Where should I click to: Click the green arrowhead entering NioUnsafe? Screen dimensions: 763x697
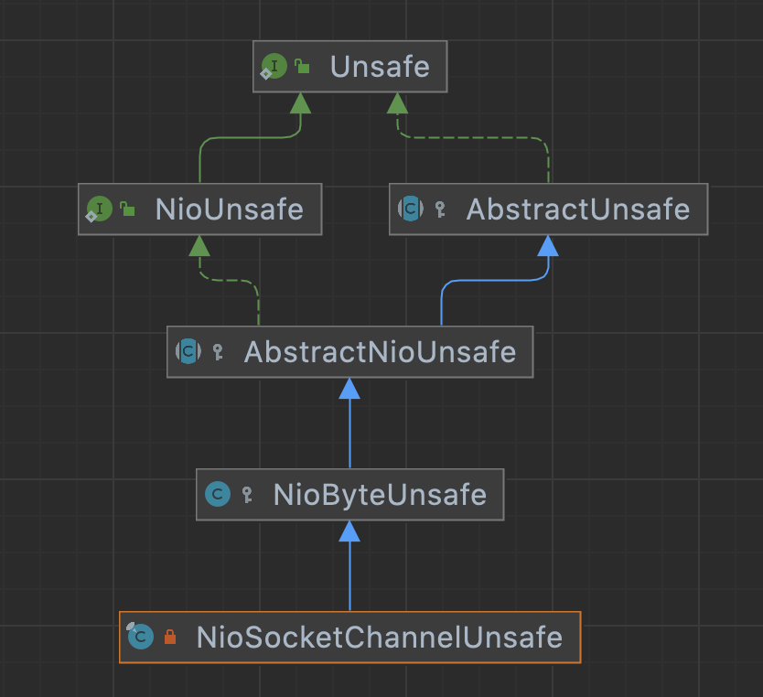199,245
